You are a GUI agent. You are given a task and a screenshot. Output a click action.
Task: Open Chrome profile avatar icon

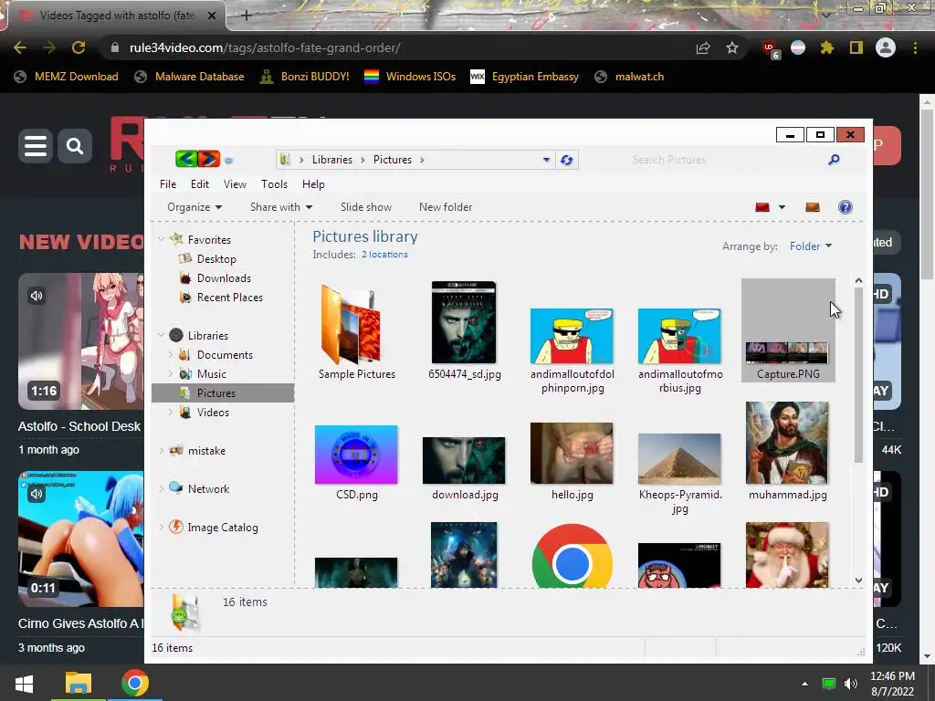point(886,47)
